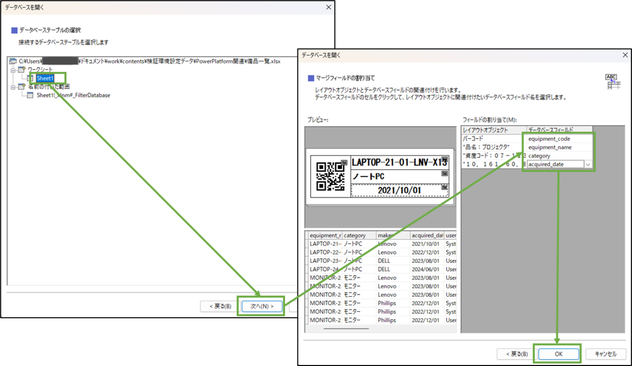The image size is (632, 366).
Task: Select the LAPTOP-24 row in data table
Action: [x=381, y=269]
